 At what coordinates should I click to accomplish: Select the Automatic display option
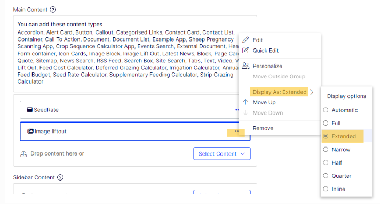[340, 110]
